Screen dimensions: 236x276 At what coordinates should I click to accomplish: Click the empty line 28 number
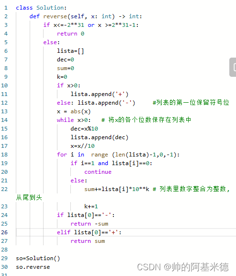(x=4, y=250)
